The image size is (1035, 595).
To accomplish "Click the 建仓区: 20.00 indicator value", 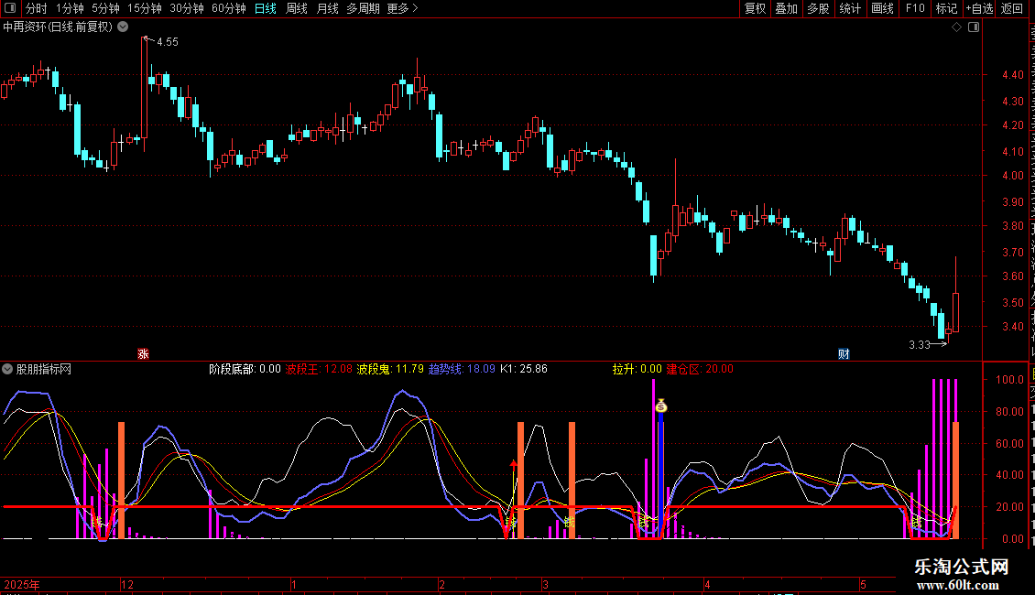I will pos(700,370).
